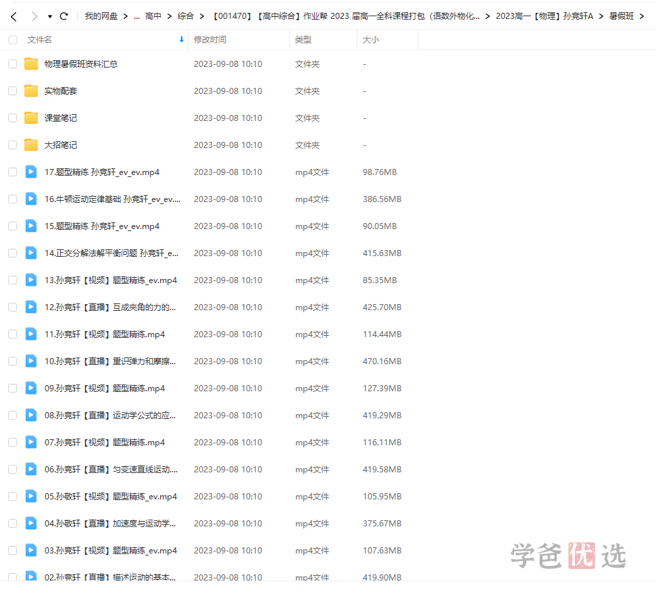Screen dimensions: 656x596
Task: Sort by 文件名 column header
Action: [40, 40]
